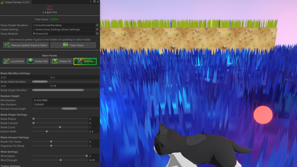This screenshot has height=167, width=297.
Task: Click the Wind Speed slider handle
Action: pyautogui.click(x=87, y=156)
